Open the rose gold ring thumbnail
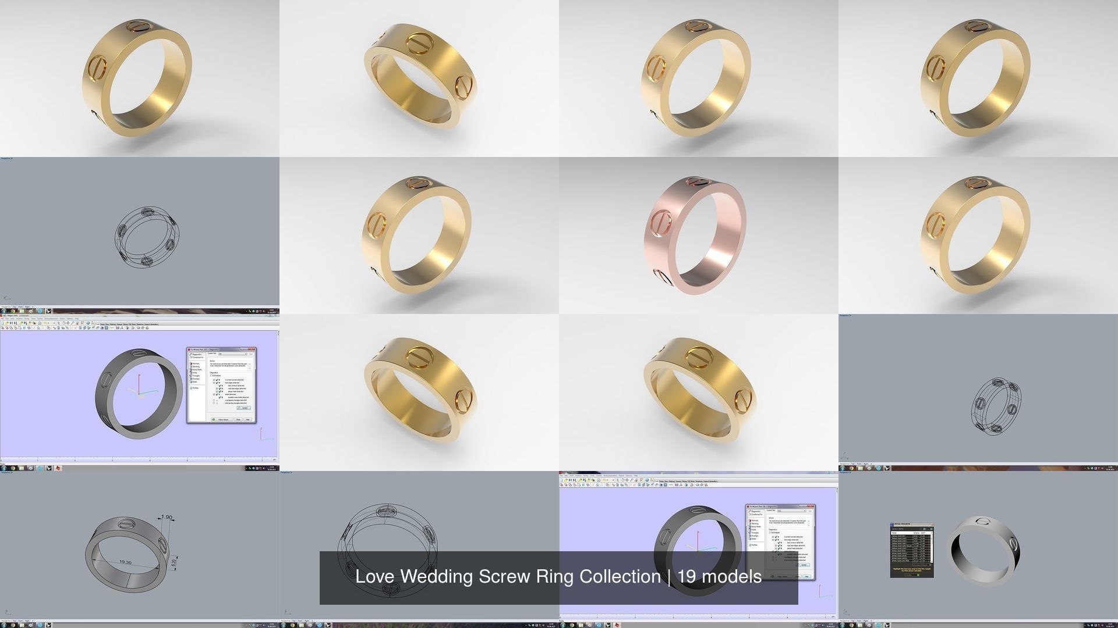The height and width of the screenshot is (628, 1118). [x=699, y=235]
